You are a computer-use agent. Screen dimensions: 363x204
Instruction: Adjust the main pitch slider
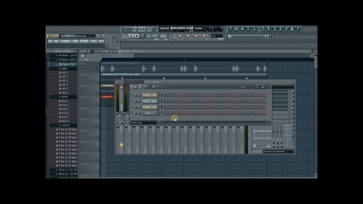117,40
